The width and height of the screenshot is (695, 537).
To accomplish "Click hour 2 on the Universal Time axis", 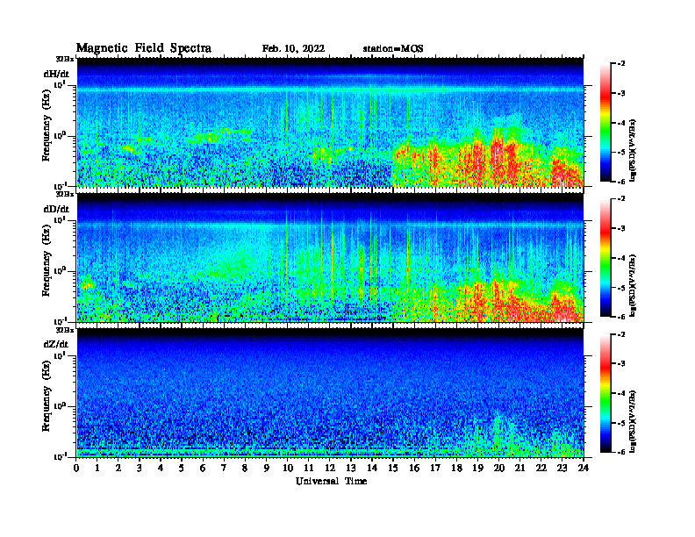I will (118, 468).
